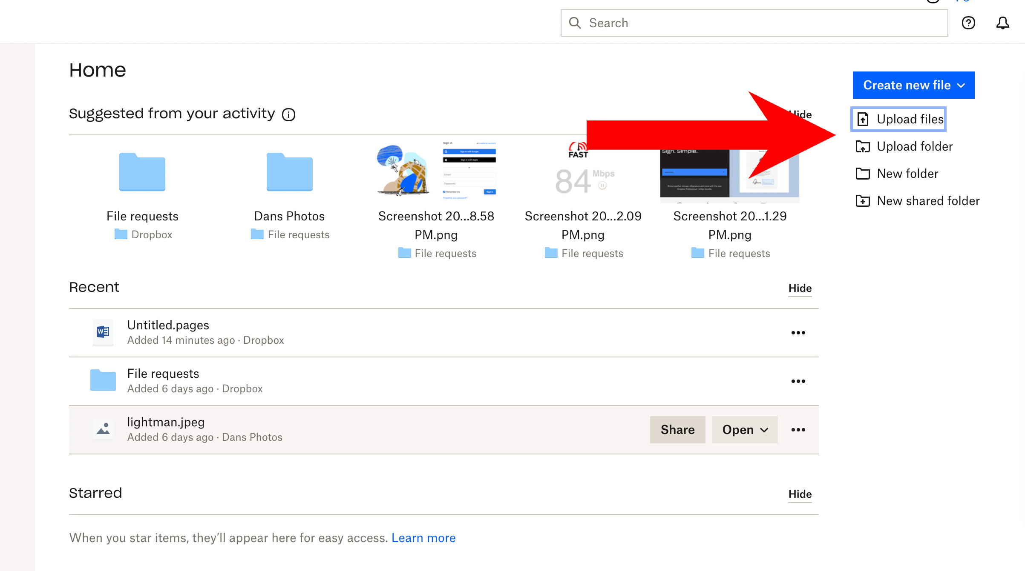The height and width of the screenshot is (571, 1025).
Task: Click the search magnifier icon
Action: tap(575, 23)
